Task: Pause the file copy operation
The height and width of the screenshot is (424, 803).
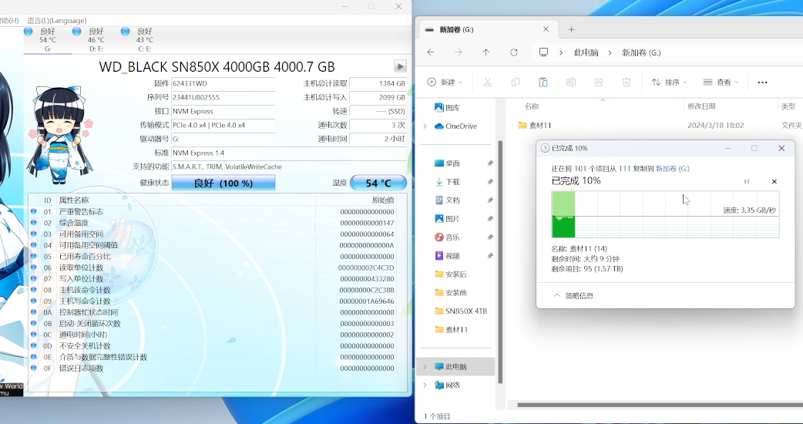Action: [746, 181]
